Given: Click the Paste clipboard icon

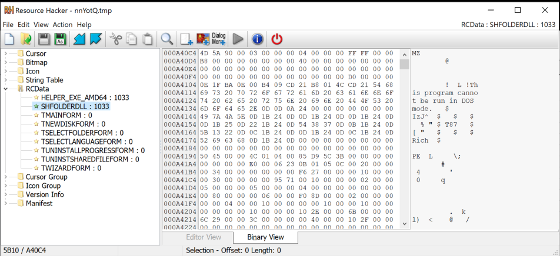Looking at the screenshot, I should [148, 39].
